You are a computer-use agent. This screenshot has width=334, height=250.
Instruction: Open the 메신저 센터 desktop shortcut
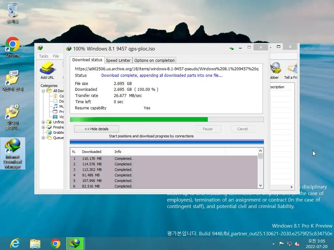(13, 81)
